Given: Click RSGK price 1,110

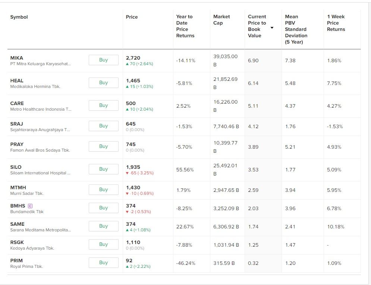Looking at the screenshot, I should click(x=133, y=242).
